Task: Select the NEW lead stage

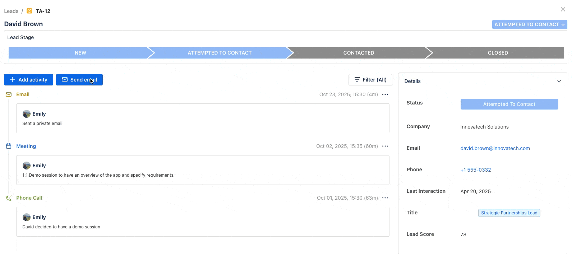Action: 80,53
